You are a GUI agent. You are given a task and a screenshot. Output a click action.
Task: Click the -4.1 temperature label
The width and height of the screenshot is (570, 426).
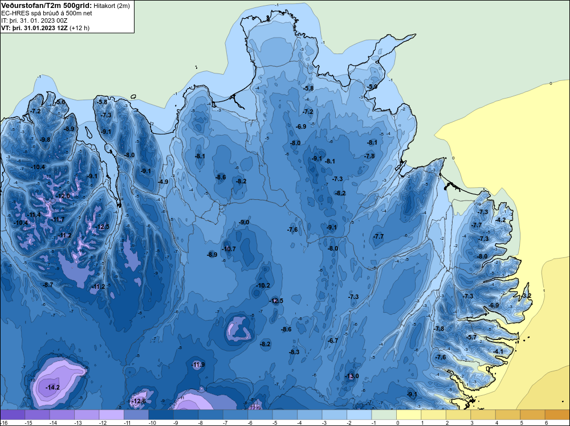click(498, 351)
